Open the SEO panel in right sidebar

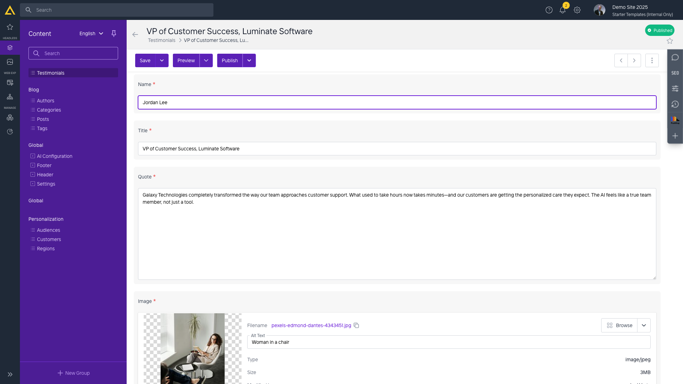coord(675,73)
